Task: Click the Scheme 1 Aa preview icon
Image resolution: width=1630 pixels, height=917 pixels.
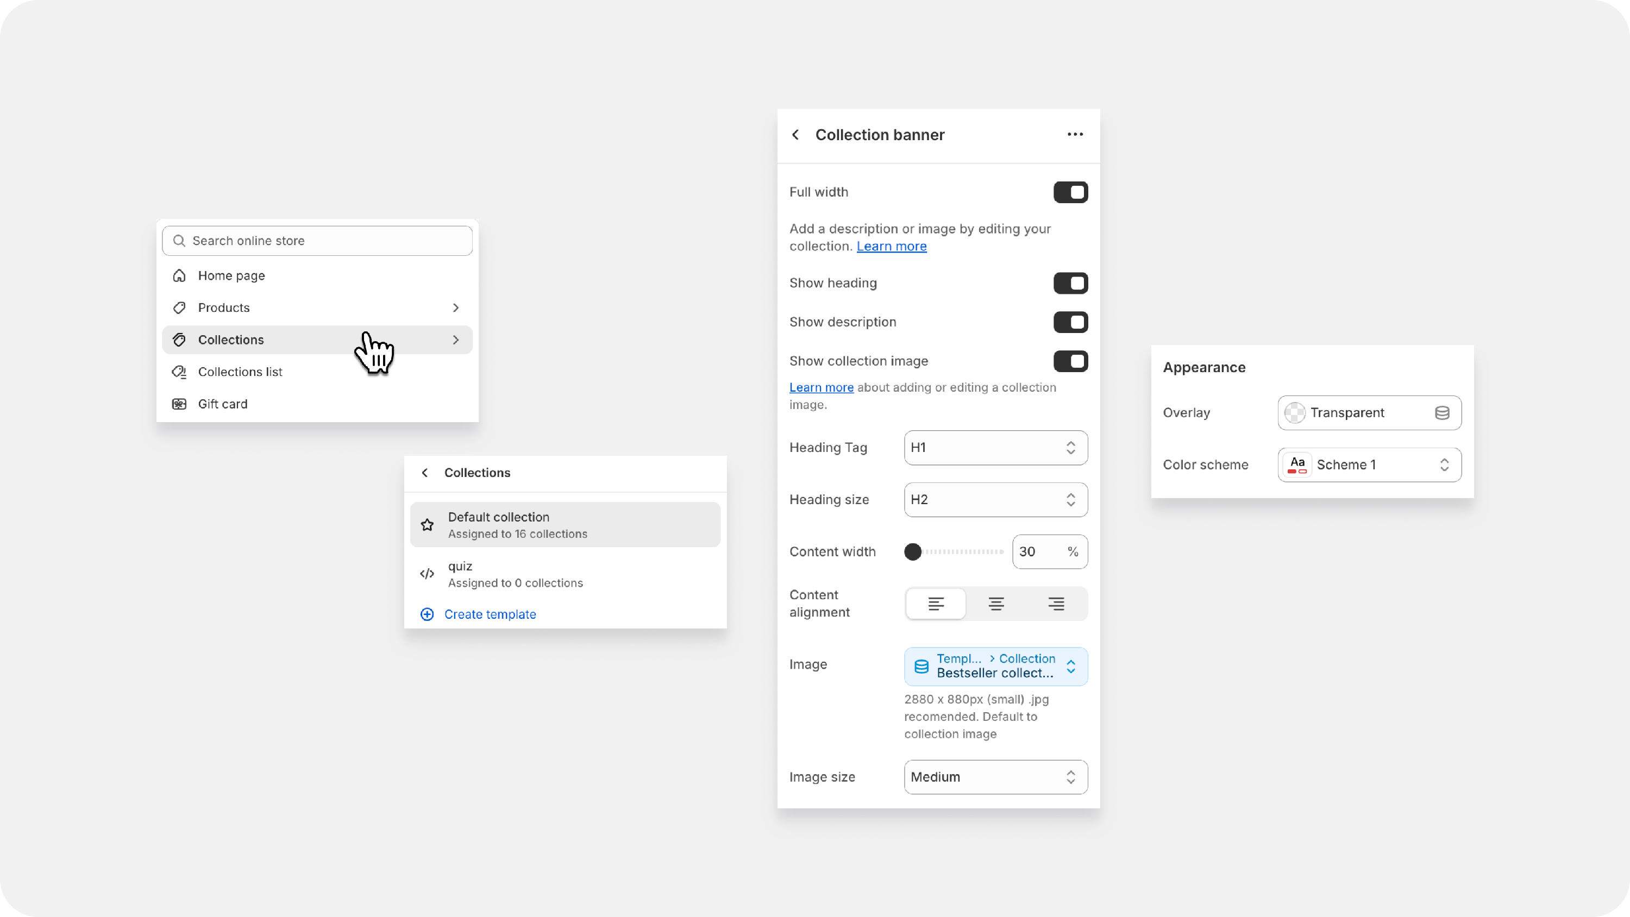Action: pos(1297,464)
